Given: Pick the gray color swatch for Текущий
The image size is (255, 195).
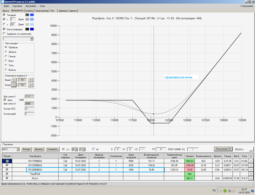Looking at the screenshot, I should click(x=27, y=15).
